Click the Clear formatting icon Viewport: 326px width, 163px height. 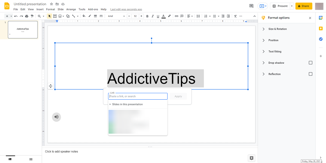(235, 16)
